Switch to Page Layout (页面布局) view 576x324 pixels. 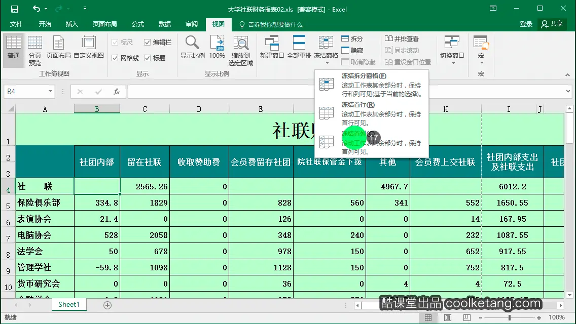point(58,48)
